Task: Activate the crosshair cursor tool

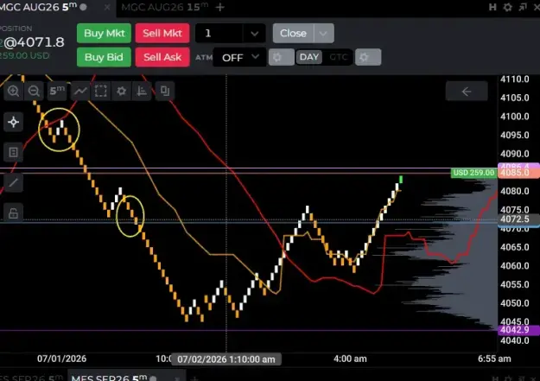Action: 14,122
